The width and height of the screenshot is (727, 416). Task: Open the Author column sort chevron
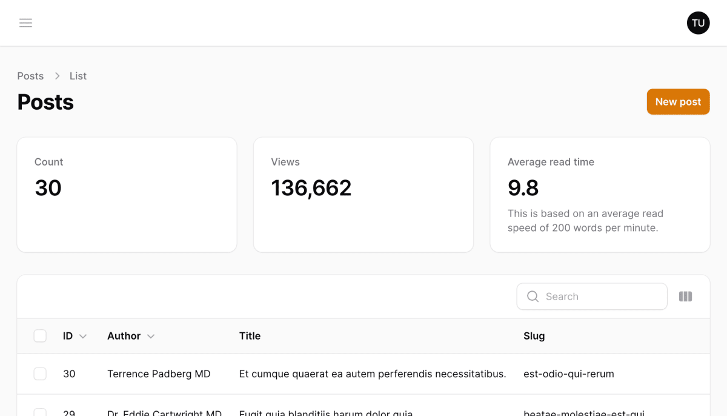pos(150,335)
